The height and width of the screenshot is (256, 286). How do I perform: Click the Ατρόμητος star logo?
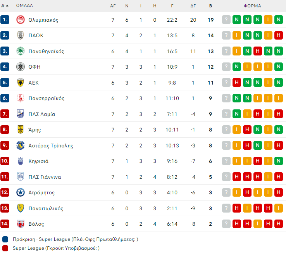(x=21, y=193)
